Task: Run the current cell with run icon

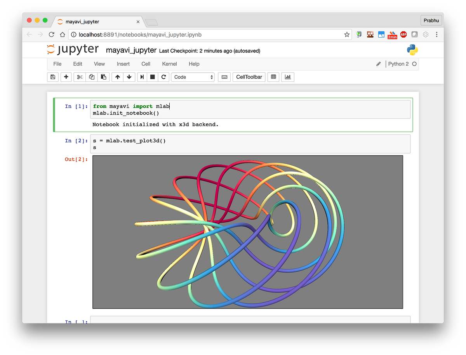Action: point(142,77)
